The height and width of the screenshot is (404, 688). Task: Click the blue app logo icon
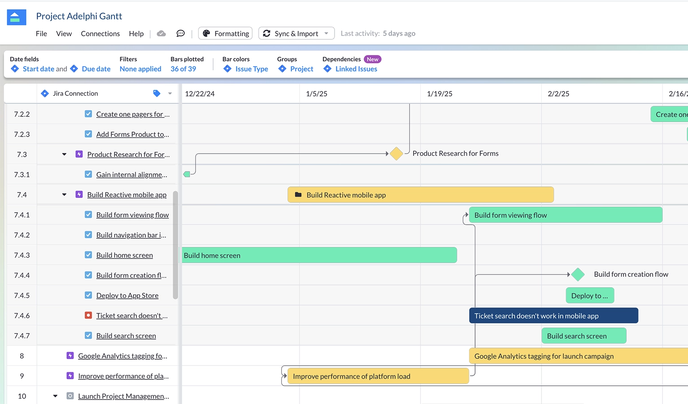17,17
